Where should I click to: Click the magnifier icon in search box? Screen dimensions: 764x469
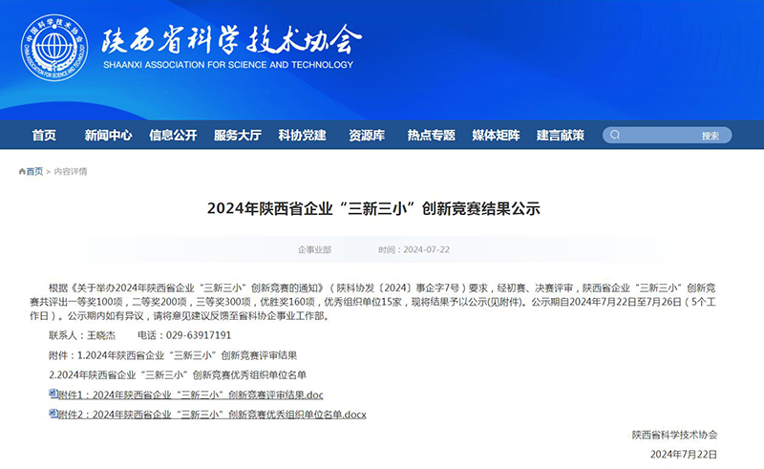(614, 136)
